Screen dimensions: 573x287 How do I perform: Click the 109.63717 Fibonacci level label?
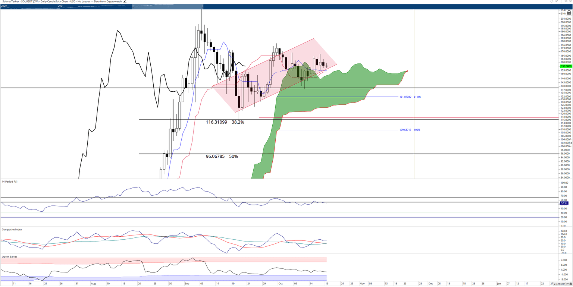tap(405, 130)
